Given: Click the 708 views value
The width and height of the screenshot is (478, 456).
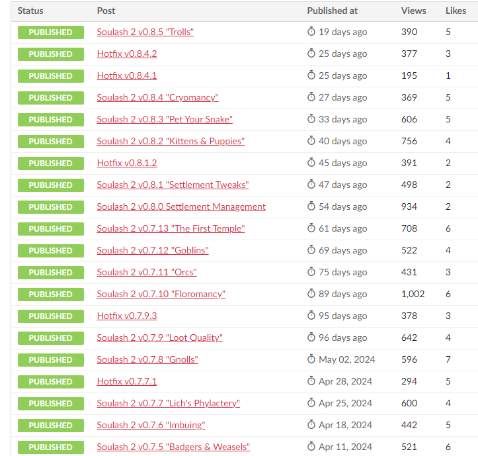Looking at the screenshot, I should coord(409,228).
